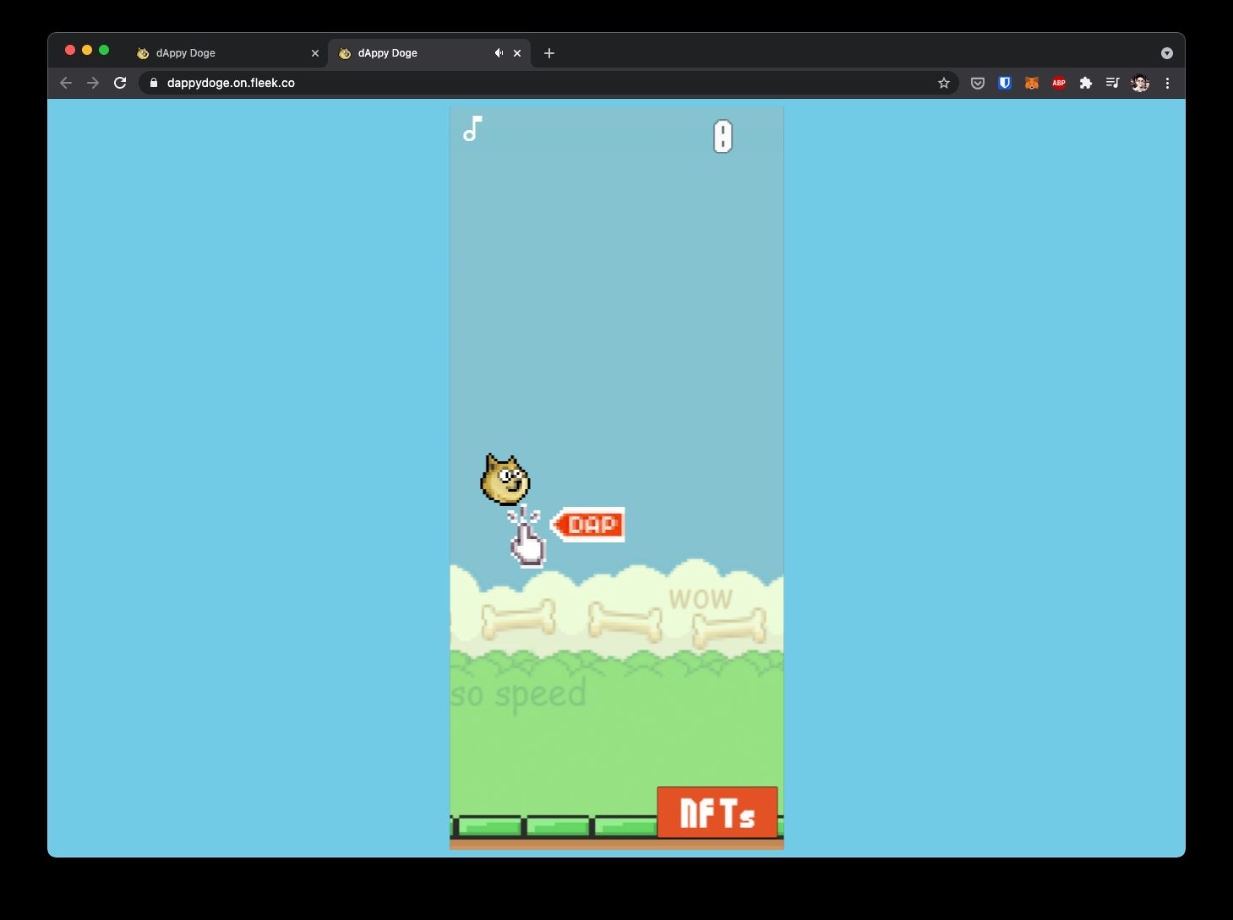
Task: Close the active dAppy Doge tab
Action: [x=517, y=53]
